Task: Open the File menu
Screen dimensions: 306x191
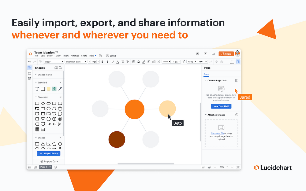Action: [36, 56]
